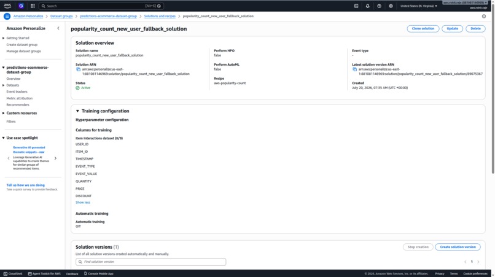
Task: Select the aws-popularity-count recipe value
Action: [230, 83]
